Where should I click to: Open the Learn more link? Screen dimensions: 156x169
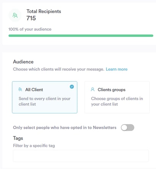(x=117, y=69)
